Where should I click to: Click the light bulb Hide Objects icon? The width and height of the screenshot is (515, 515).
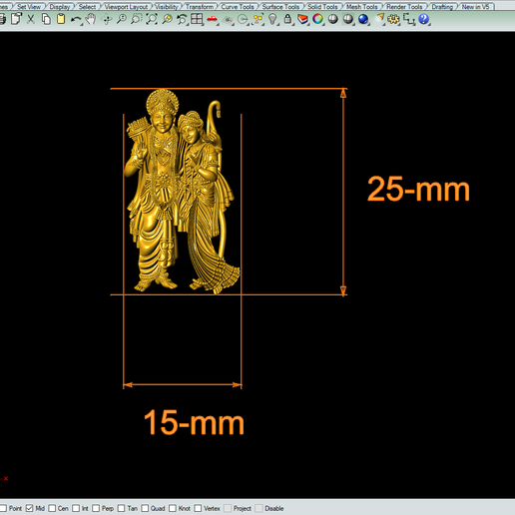tap(272, 19)
